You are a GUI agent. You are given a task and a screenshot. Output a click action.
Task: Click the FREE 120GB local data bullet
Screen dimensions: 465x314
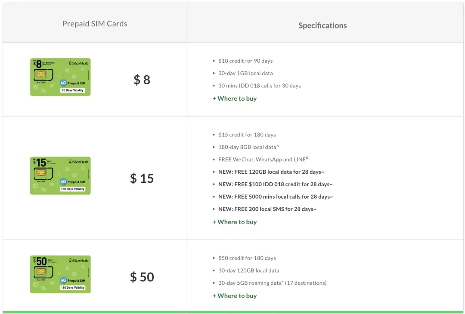pos(271,172)
